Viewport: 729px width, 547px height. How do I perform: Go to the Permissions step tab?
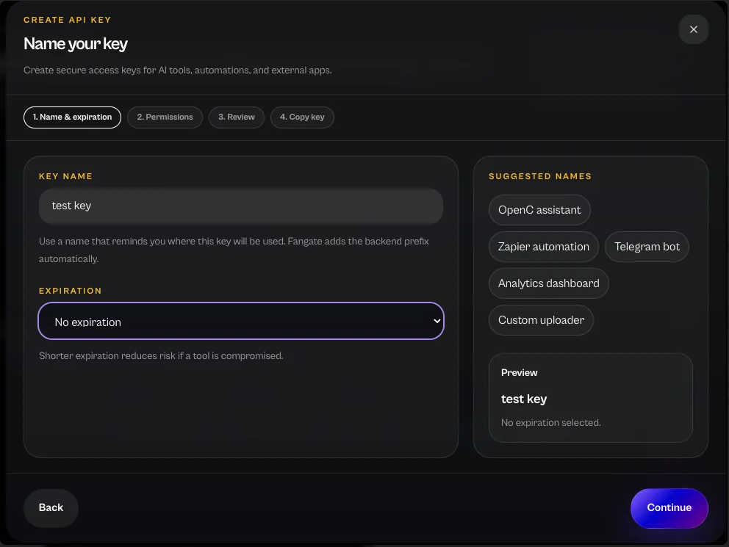(165, 117)
